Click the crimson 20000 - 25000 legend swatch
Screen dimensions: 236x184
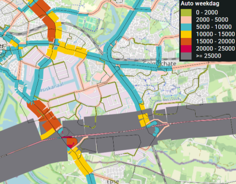[186, 49]
